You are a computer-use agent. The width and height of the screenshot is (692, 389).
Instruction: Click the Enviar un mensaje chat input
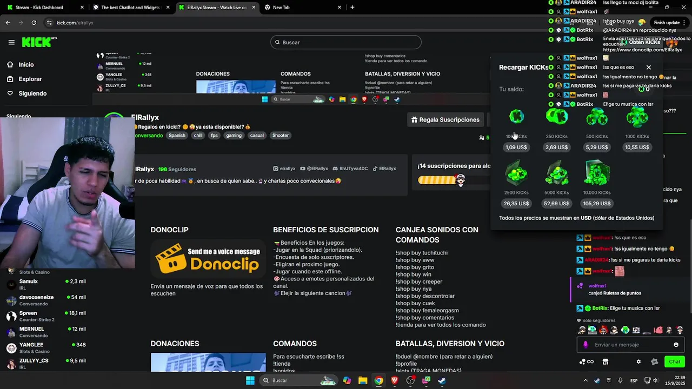[x=631, y=345]
